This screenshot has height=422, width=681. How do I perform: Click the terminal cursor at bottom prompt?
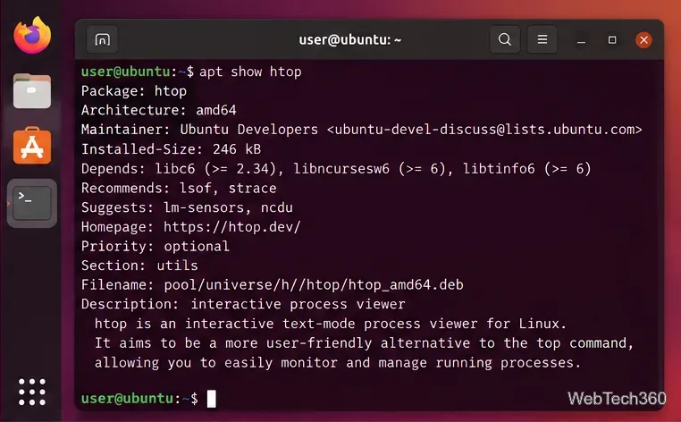pyautogui.click(x=212, y=399)
